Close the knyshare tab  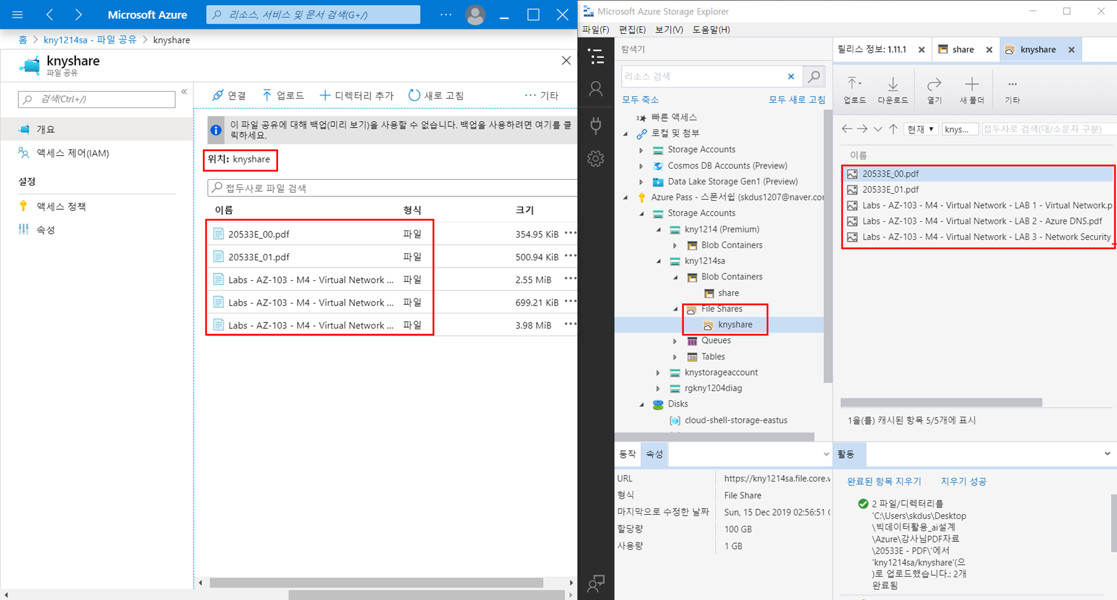1071,50
